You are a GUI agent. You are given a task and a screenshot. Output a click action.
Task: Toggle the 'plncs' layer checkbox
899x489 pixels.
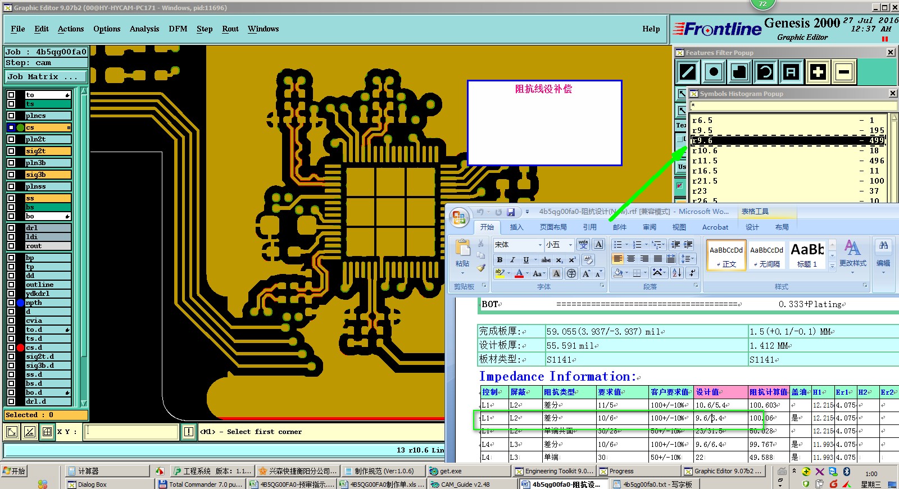pyautogui.click(x=11, y=116)
